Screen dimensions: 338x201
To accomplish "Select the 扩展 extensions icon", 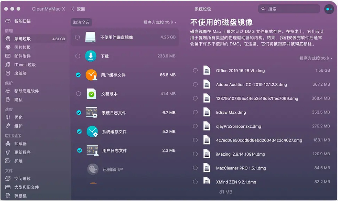I will point(8,161).
